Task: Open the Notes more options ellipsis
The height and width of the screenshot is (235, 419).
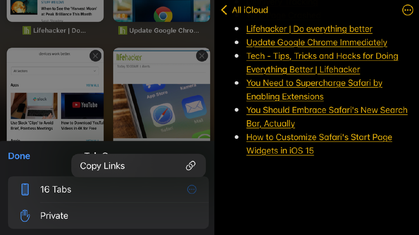Action: coord(408,10)
